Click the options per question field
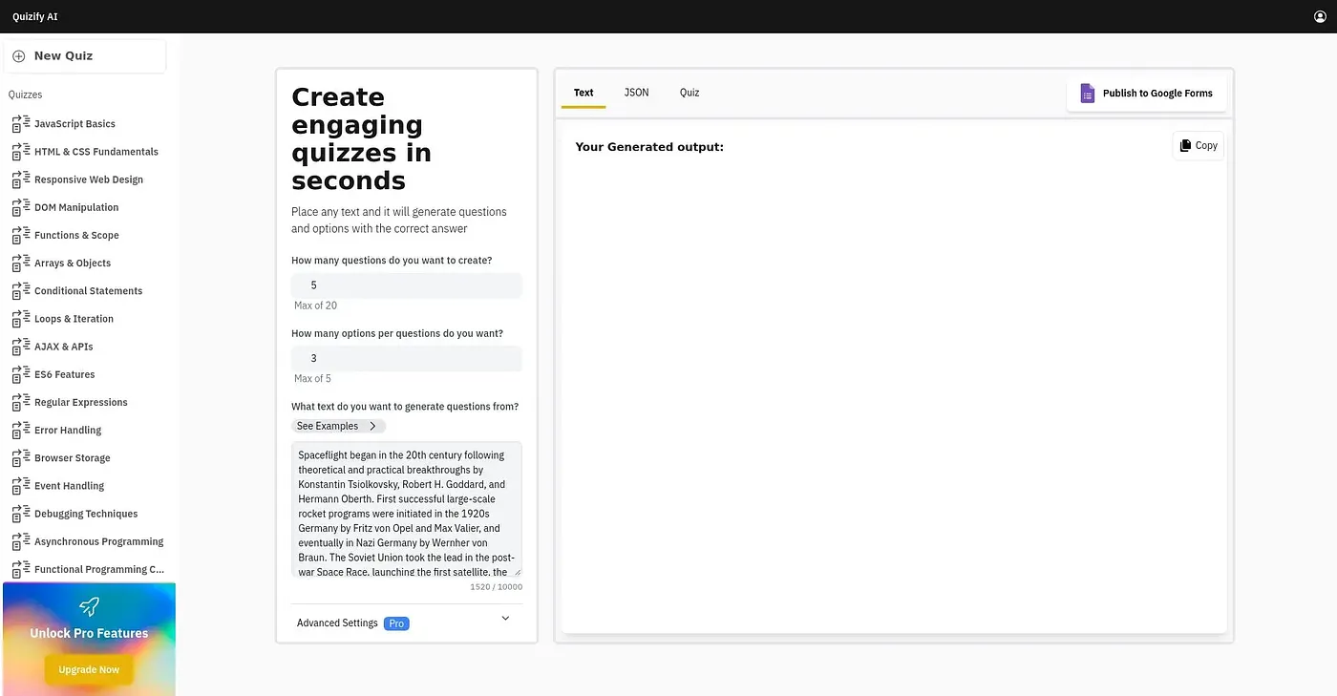The width and height of the screenshot is (1337, 696). point(407,358)
